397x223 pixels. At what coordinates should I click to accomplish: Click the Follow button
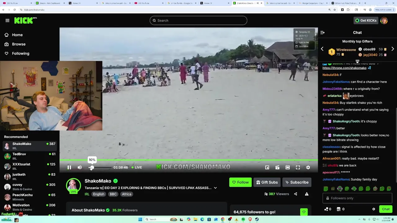pyautogui.click(x=240, y=182)
